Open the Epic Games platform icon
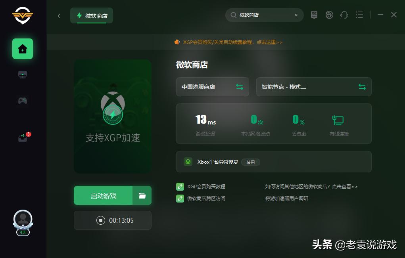Viewport: 405px width, 258px height. pyautogui.click(x=314, y=15)
